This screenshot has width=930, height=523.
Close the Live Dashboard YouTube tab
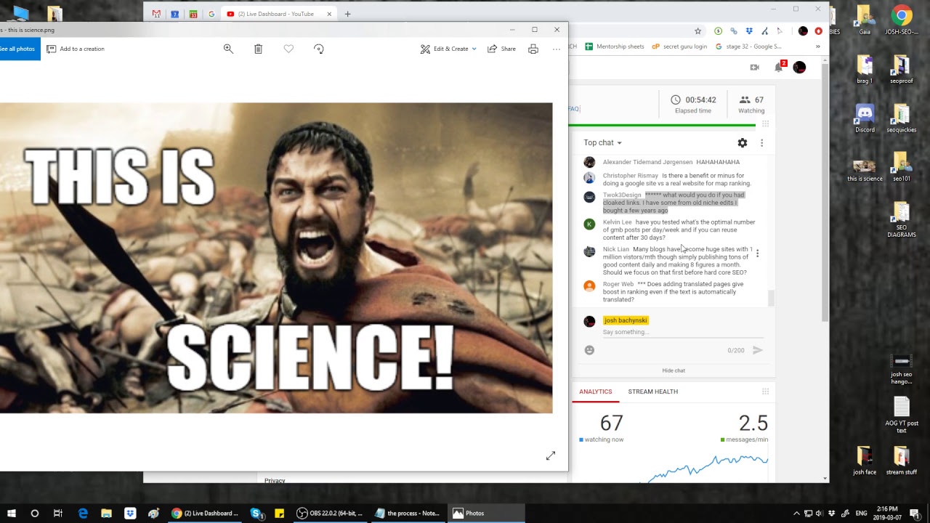pyautogui.click(x=329, y=14)
